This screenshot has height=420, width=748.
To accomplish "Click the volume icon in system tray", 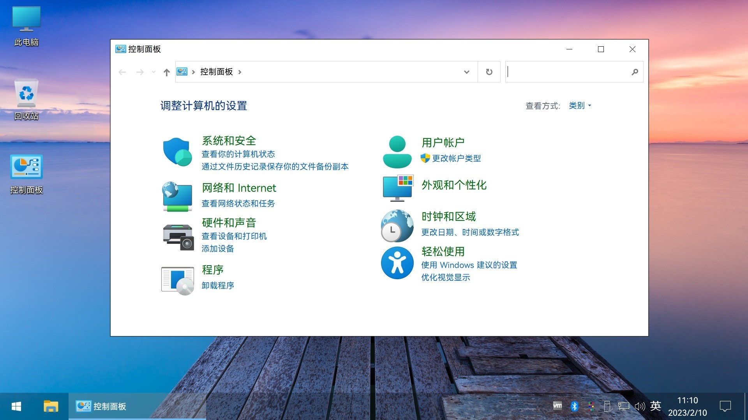I will point(639,406).
